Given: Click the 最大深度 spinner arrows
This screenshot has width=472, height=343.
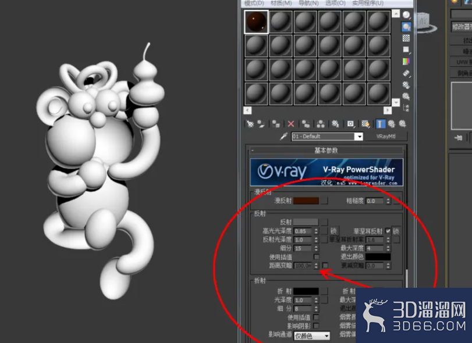Looking at the screenshot, I should [388, 248].
